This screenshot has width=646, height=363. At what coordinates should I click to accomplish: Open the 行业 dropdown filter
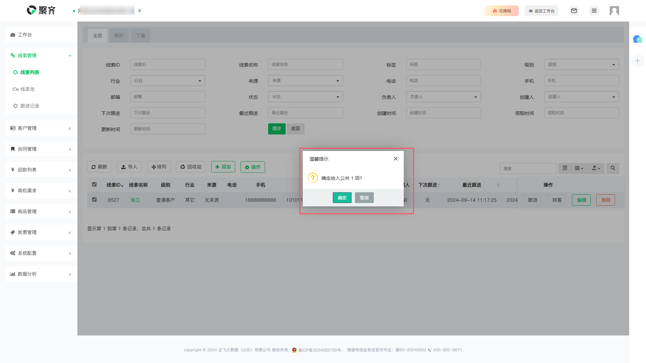[168, 81]
